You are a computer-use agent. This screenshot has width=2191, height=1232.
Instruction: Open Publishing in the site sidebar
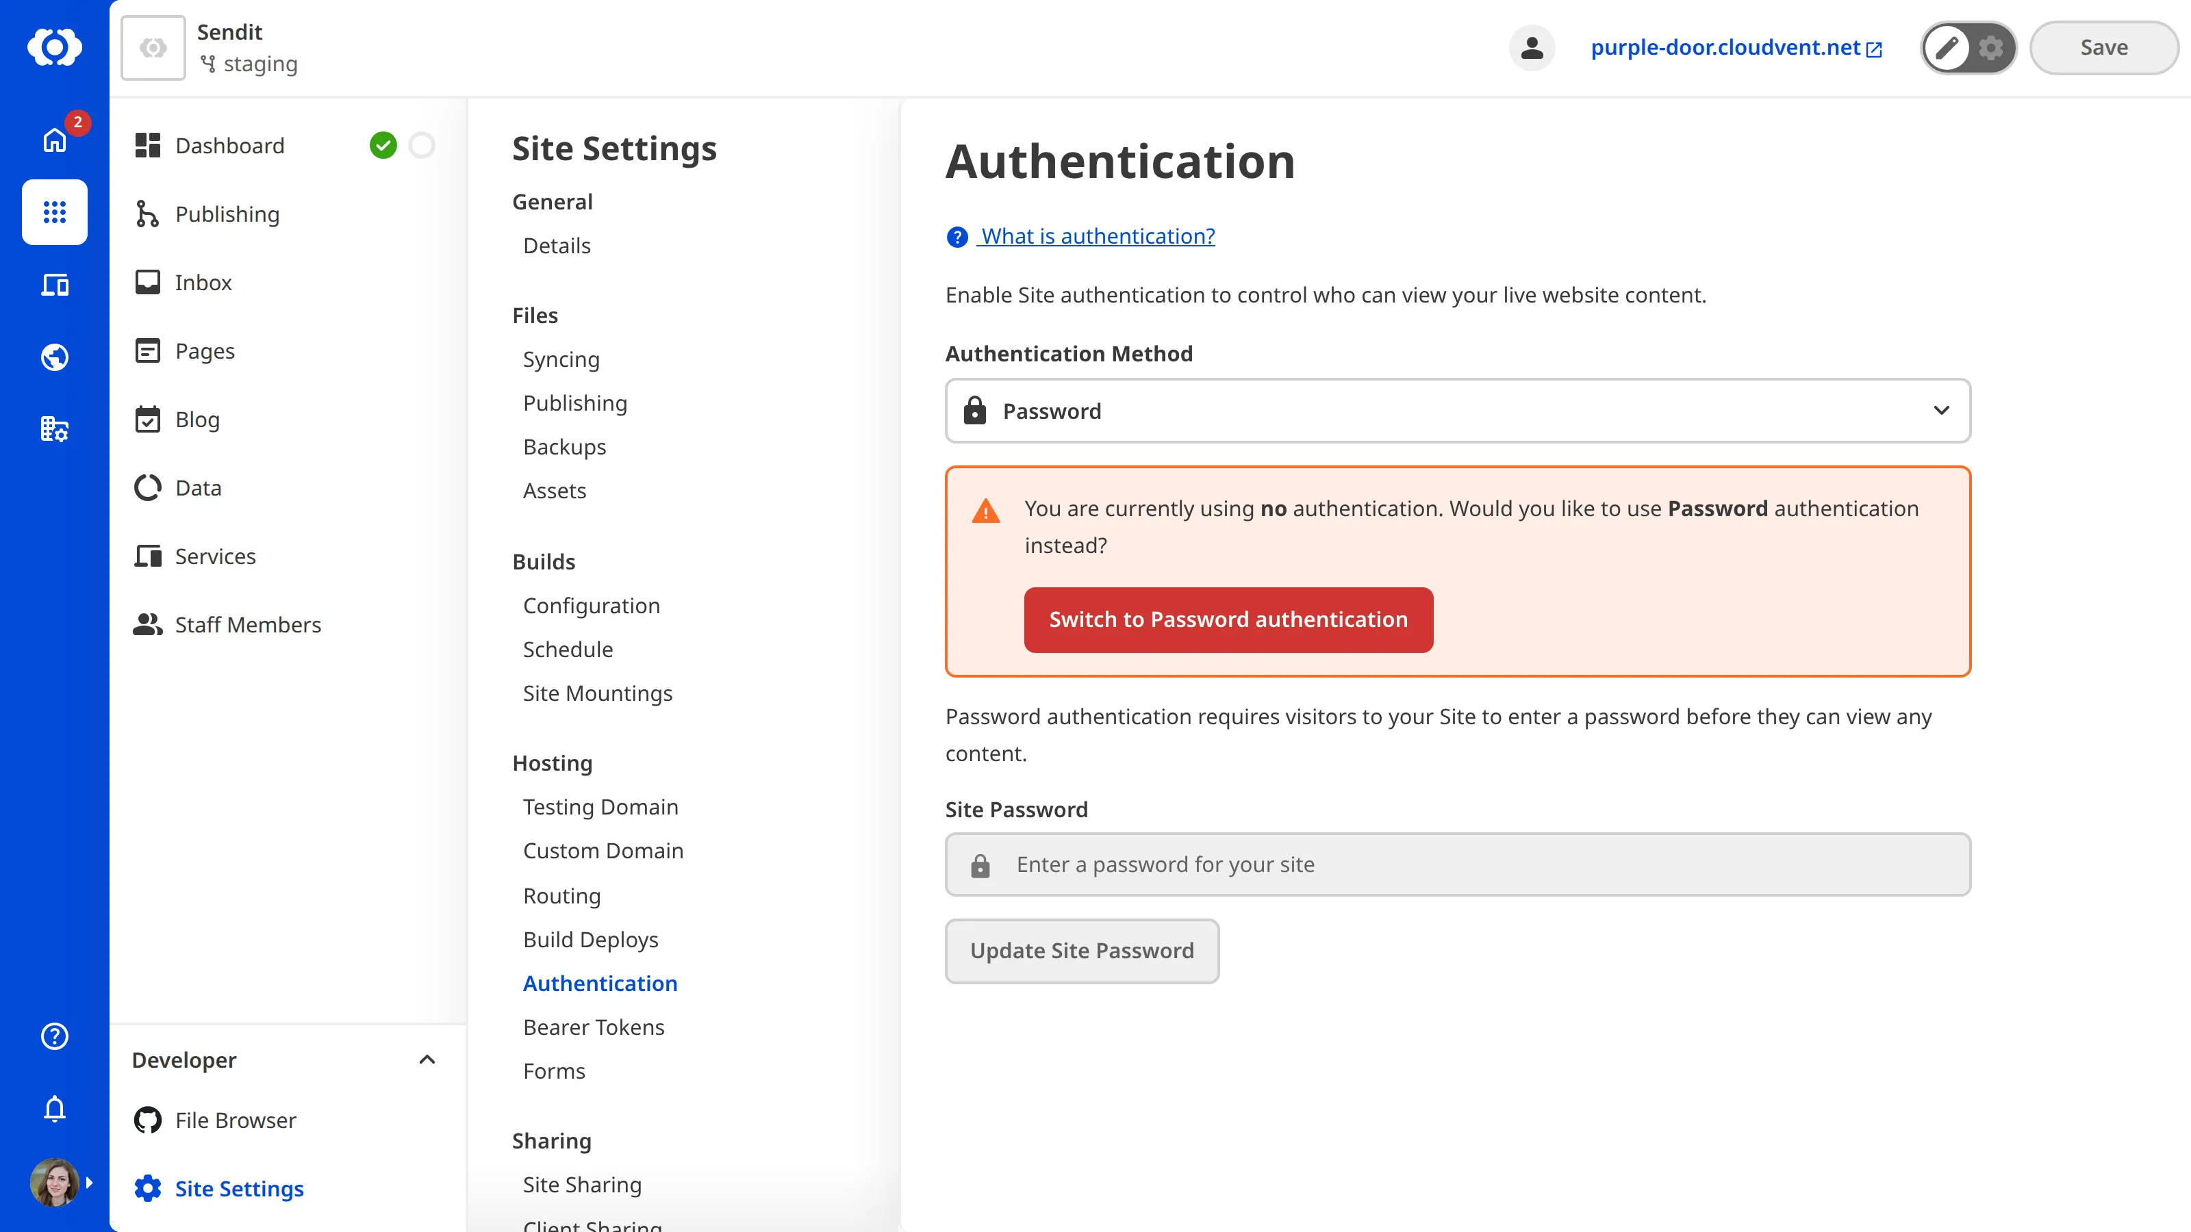(x=227, y=214)
